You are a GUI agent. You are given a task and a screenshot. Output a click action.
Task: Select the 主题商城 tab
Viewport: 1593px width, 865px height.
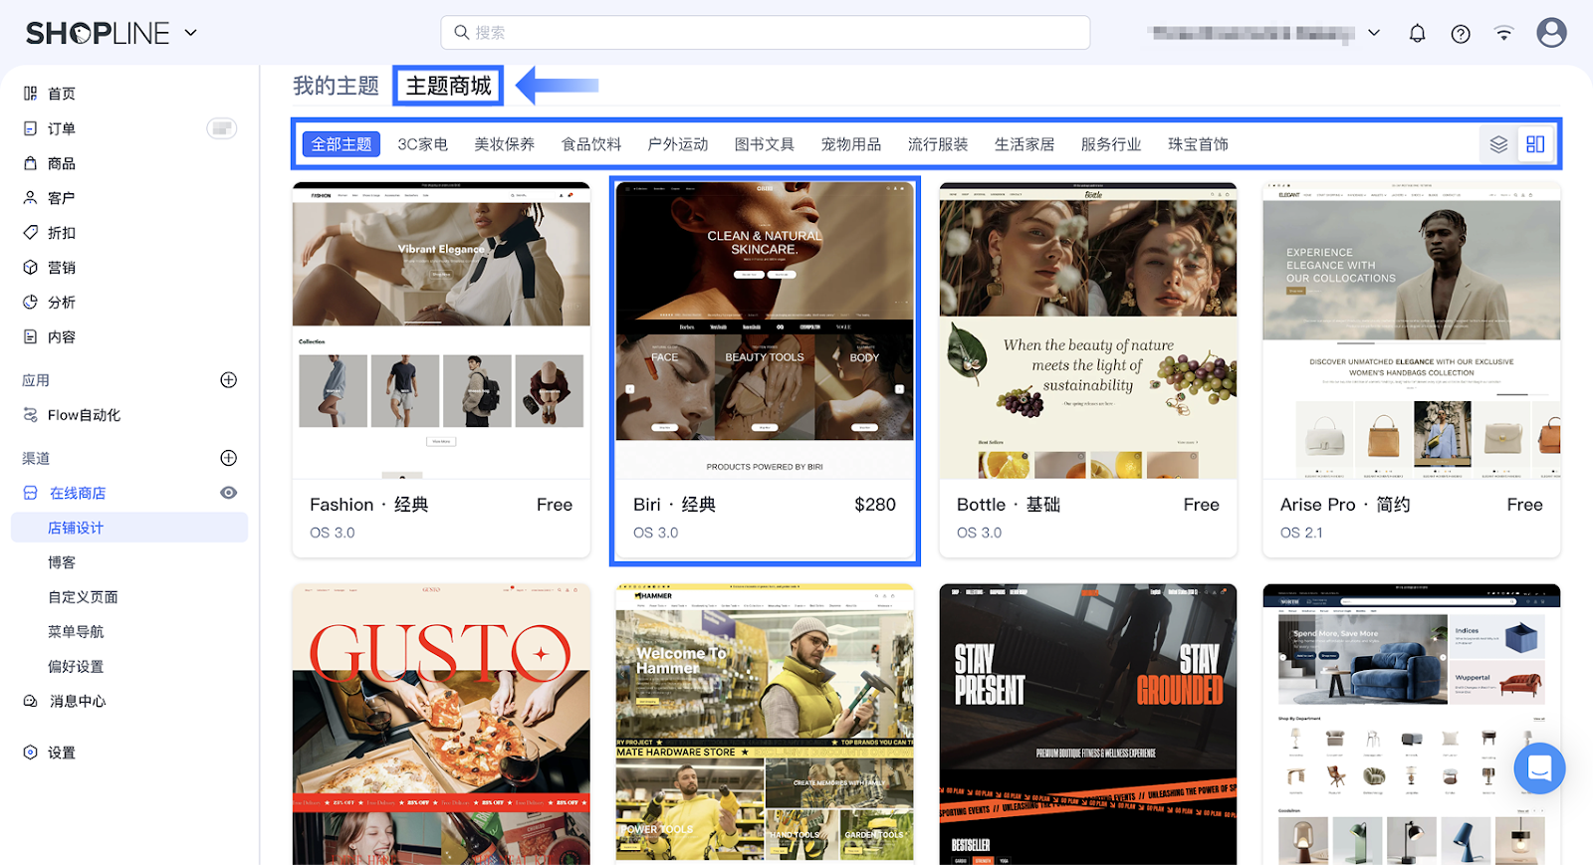(x=449, y=87)
